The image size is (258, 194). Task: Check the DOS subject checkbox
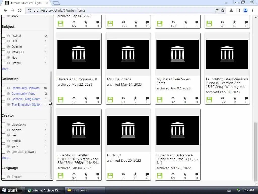tap(4, 41)
